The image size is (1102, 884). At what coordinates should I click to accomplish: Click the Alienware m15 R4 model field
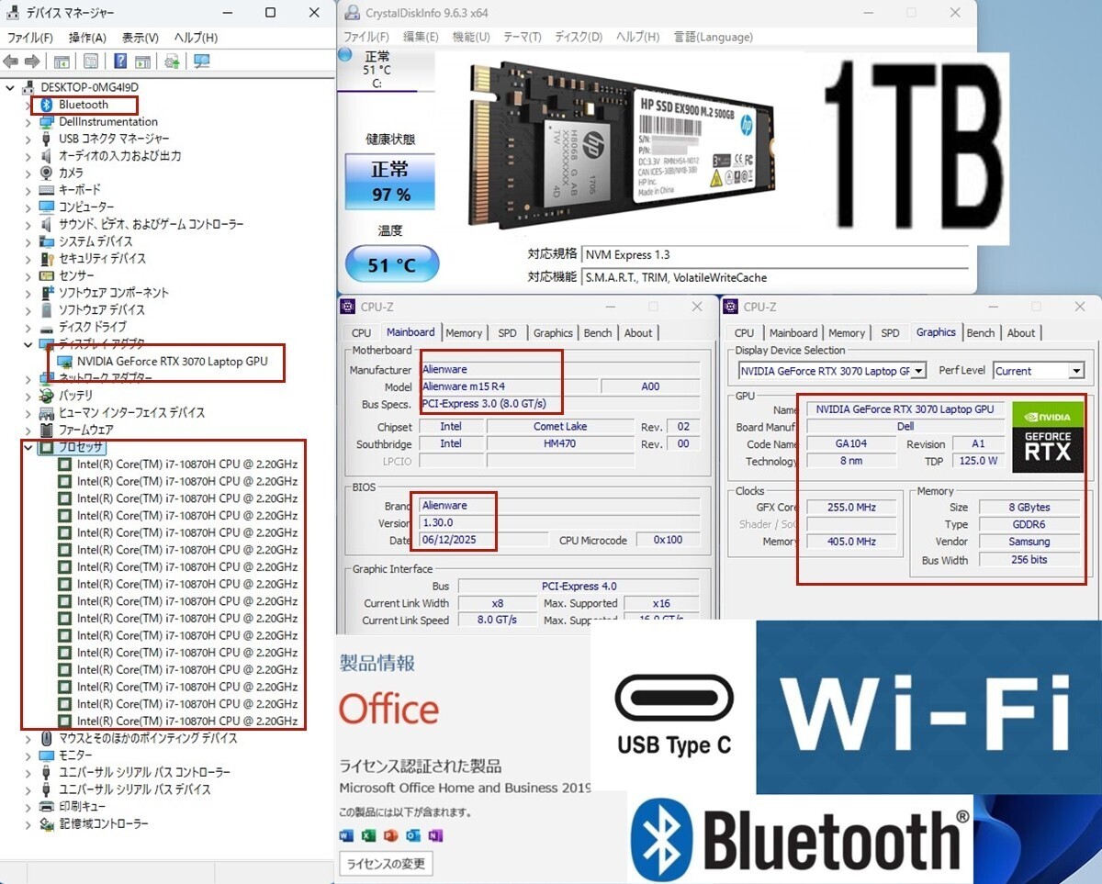pos(508,386)
